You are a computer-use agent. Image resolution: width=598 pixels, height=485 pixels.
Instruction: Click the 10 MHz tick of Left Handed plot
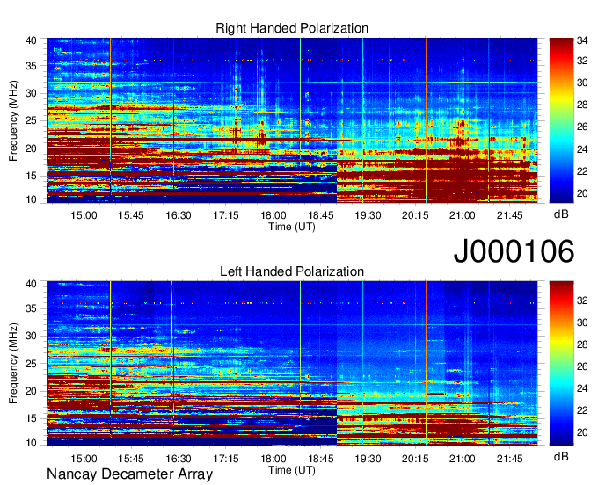32,443
